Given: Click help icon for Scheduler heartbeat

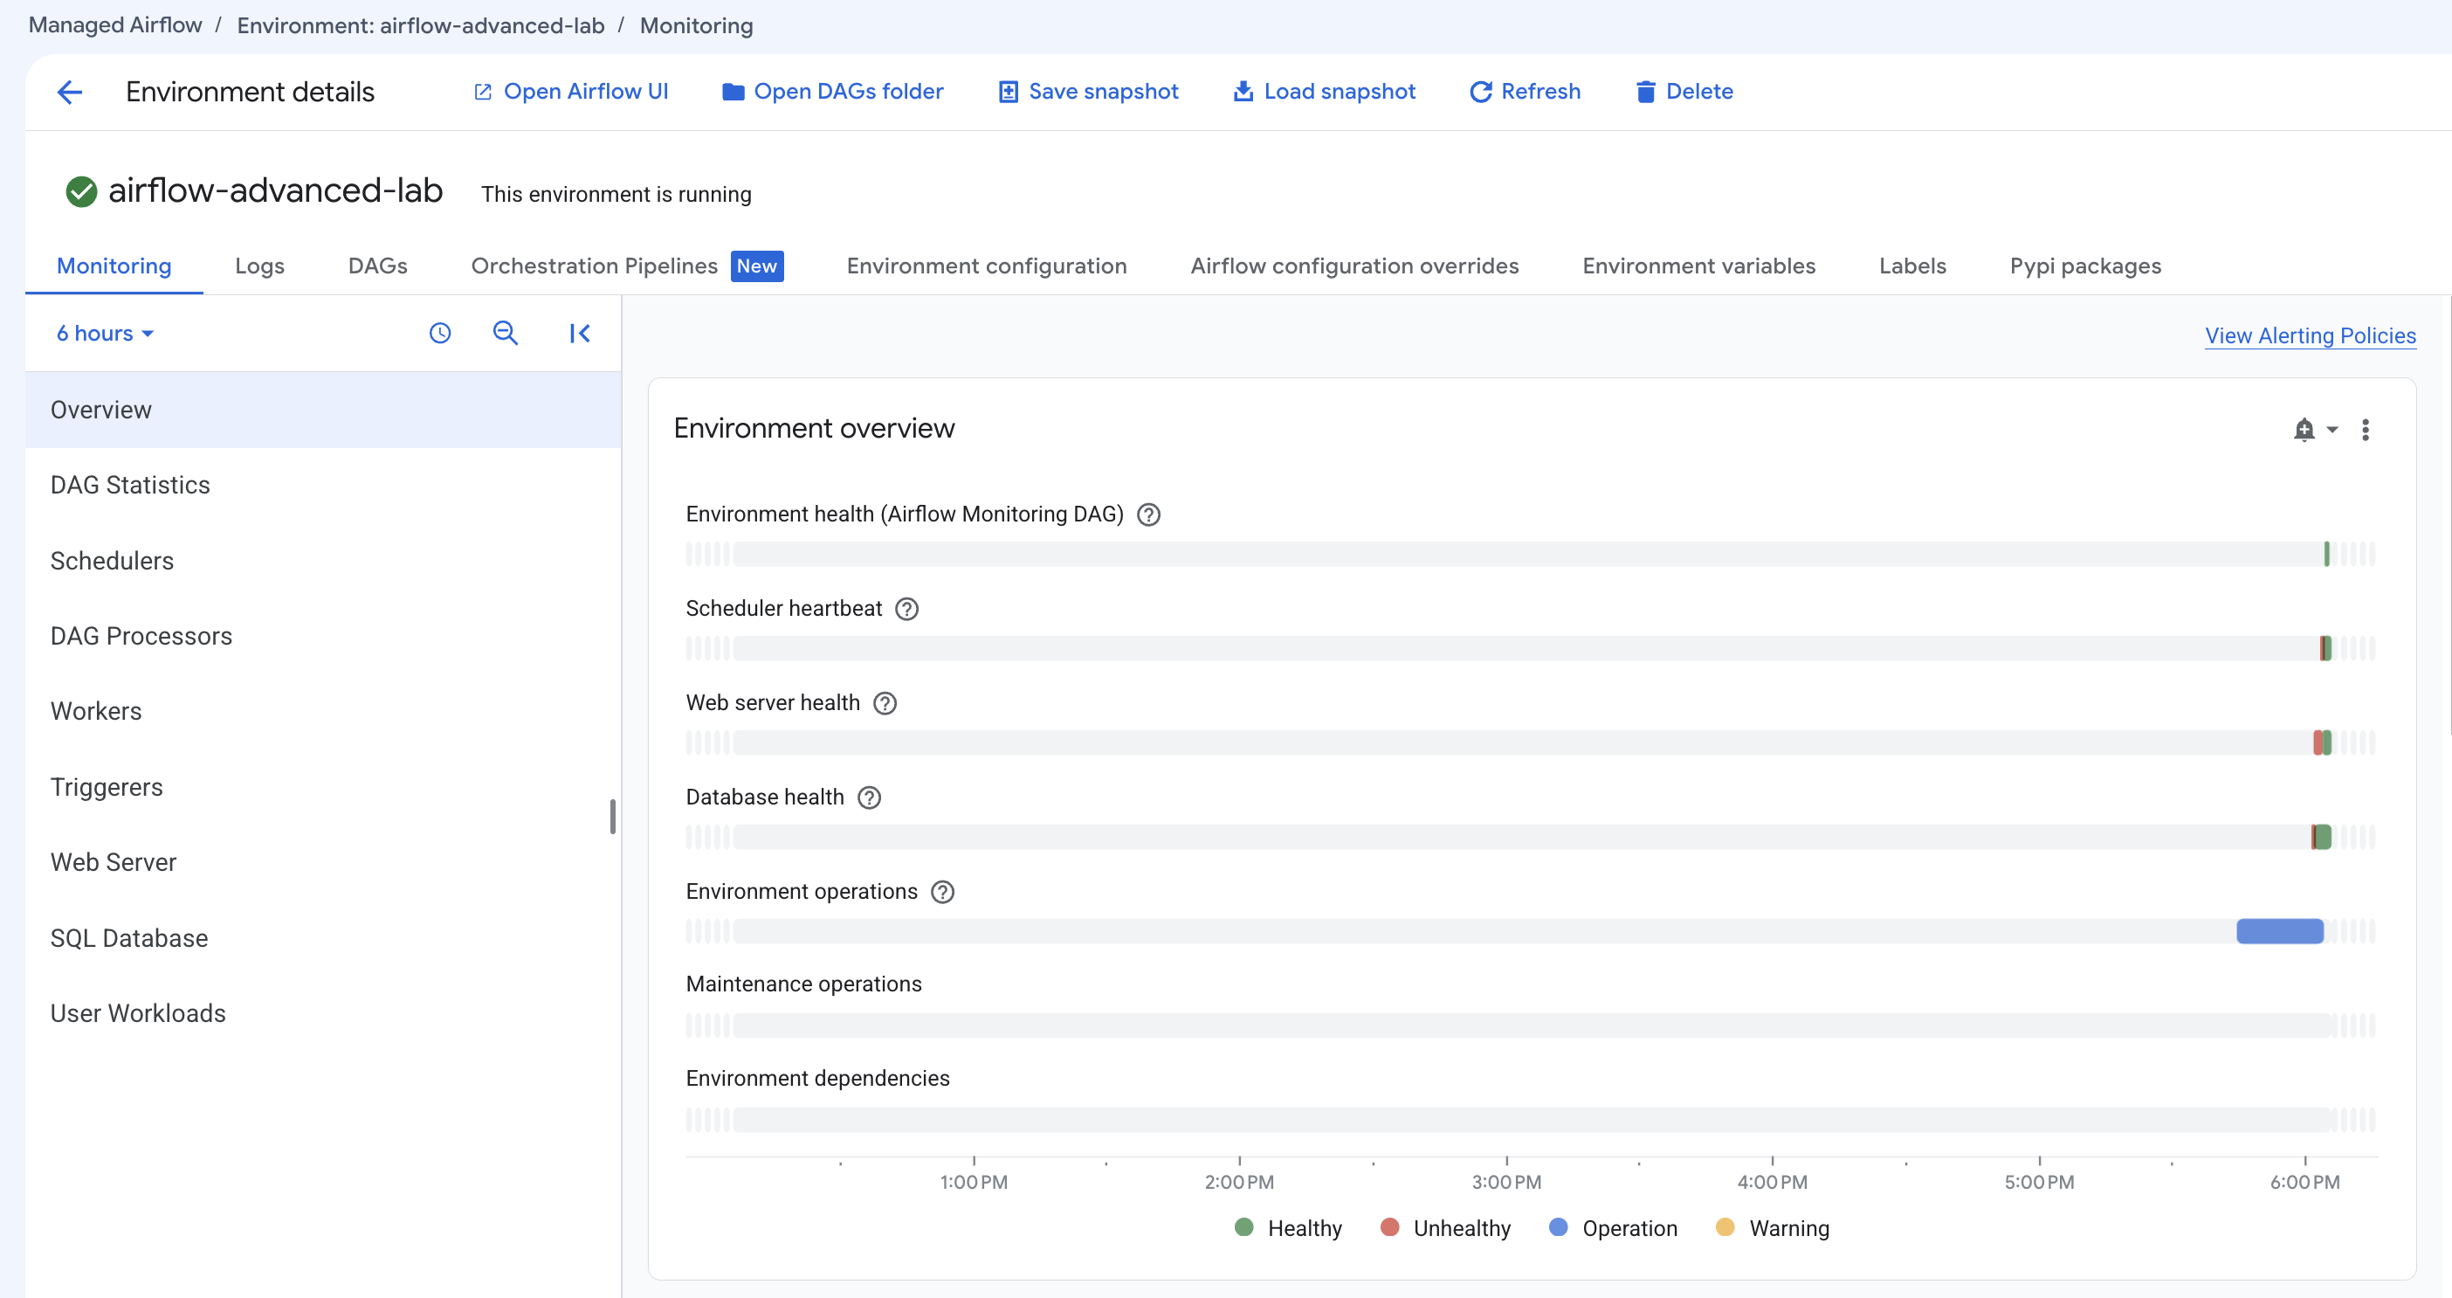Looking at the screenshot, I should pyautogui.click(x=907, y=610).
